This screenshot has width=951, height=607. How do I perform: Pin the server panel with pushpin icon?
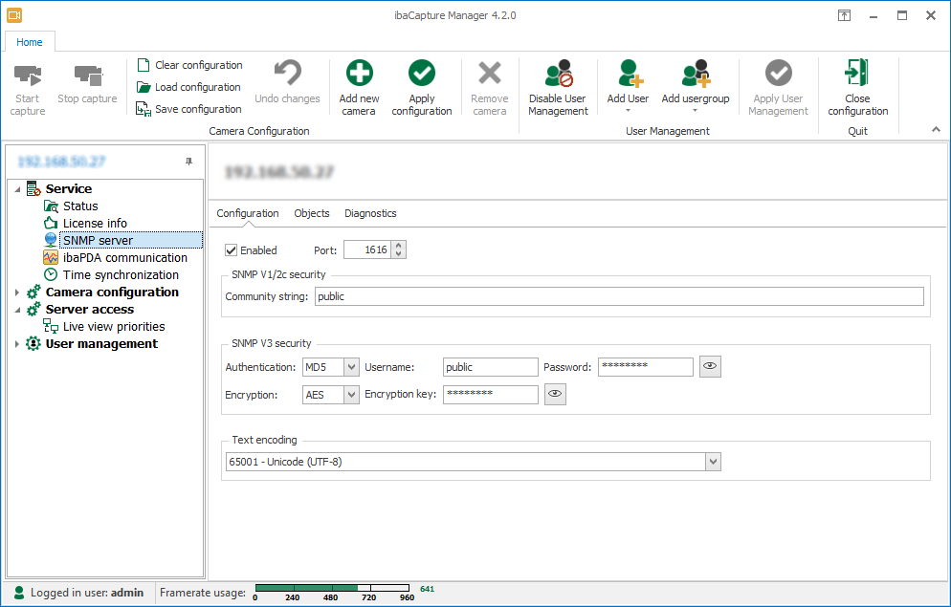tap(188, 162)
